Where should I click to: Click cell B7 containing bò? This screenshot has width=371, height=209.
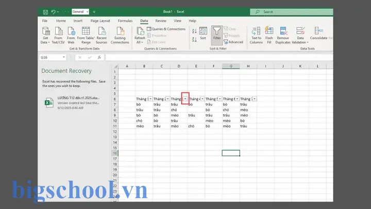144,104
